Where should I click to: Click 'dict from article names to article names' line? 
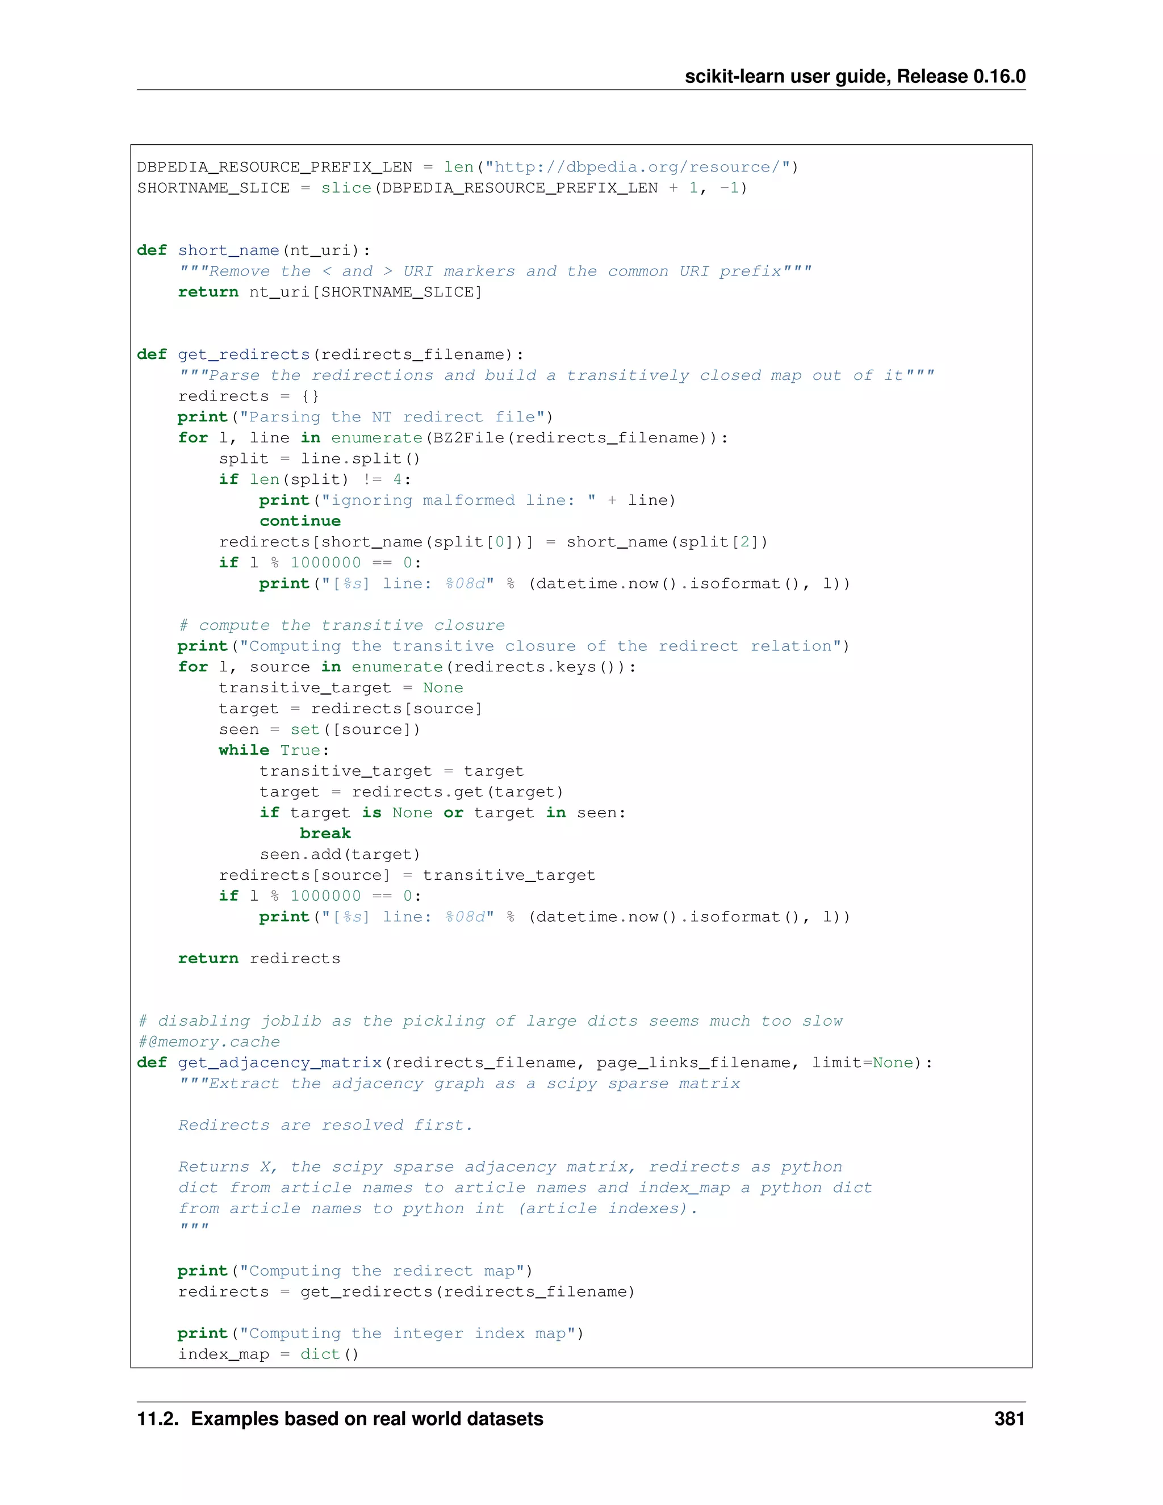[526, 1188]
